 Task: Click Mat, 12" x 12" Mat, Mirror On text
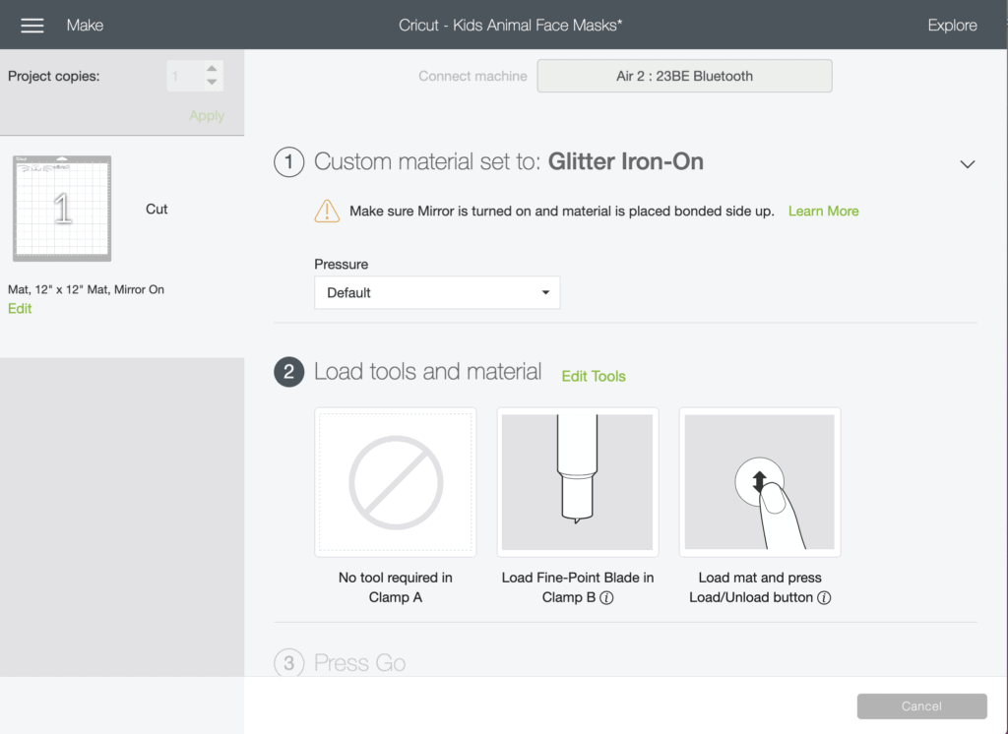(x=87, y=289)
